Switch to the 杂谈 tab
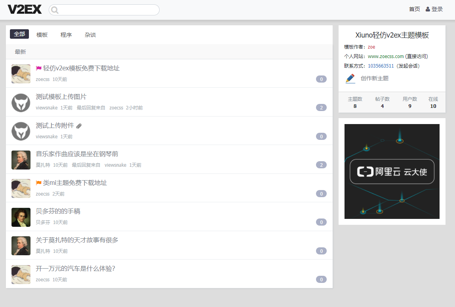 point(90,35)
